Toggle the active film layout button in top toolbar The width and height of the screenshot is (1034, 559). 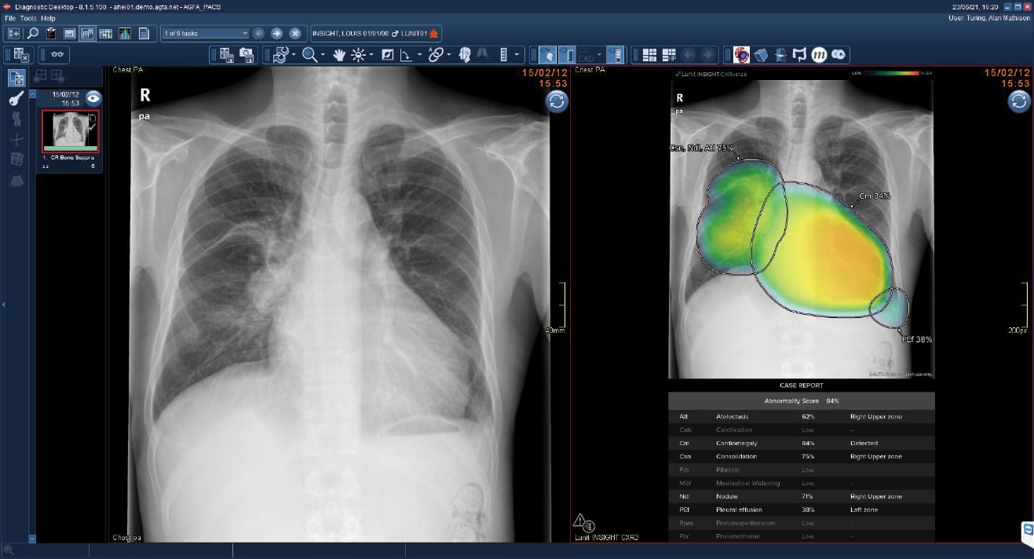pos(87,34)
